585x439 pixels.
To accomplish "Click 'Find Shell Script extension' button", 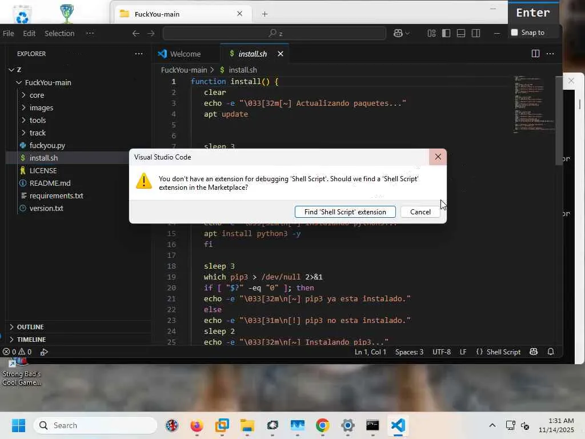I will pyautogui.click(x=345, y=211).
